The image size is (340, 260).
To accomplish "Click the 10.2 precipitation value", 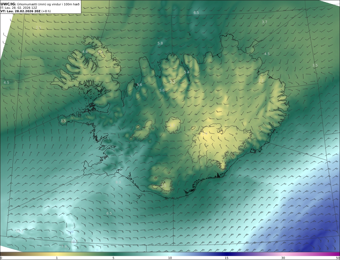I will click(19, 231).
